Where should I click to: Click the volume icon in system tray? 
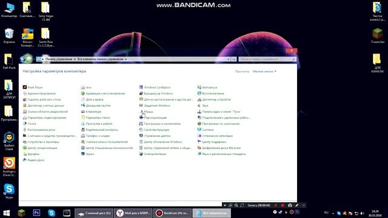pos(363,213)
